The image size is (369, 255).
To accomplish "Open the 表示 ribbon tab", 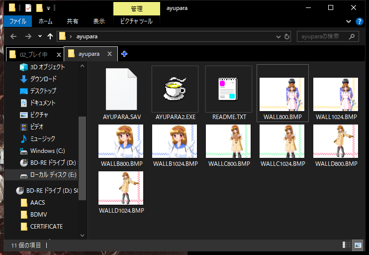I will (98, 21).
